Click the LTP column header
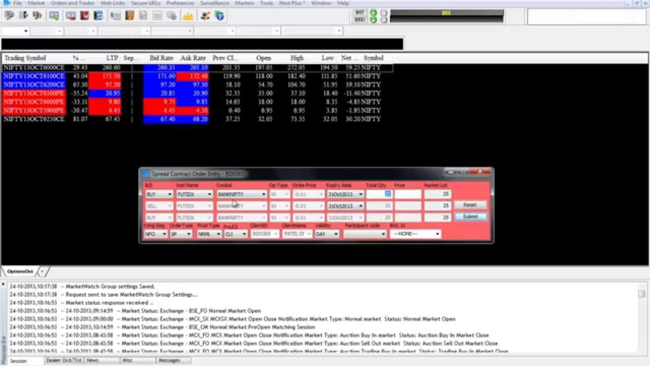This screenshot has width=650, height=366. tap(112, 58)
